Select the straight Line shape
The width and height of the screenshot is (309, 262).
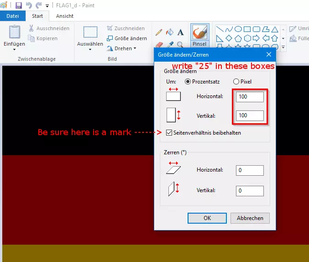pos(220,29)
